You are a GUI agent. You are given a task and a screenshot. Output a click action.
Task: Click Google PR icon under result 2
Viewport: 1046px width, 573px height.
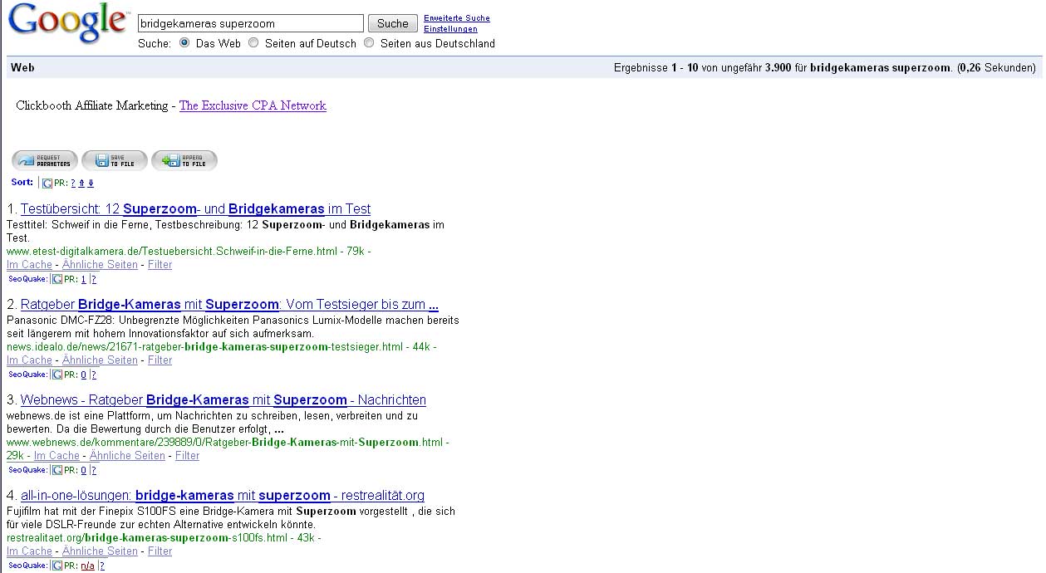click(x=57, y=375)
